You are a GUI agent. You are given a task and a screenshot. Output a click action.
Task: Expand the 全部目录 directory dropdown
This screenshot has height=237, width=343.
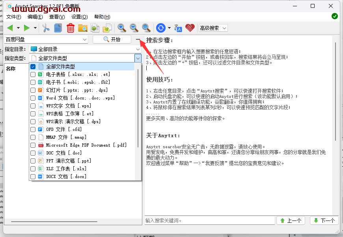pos(138,49)
